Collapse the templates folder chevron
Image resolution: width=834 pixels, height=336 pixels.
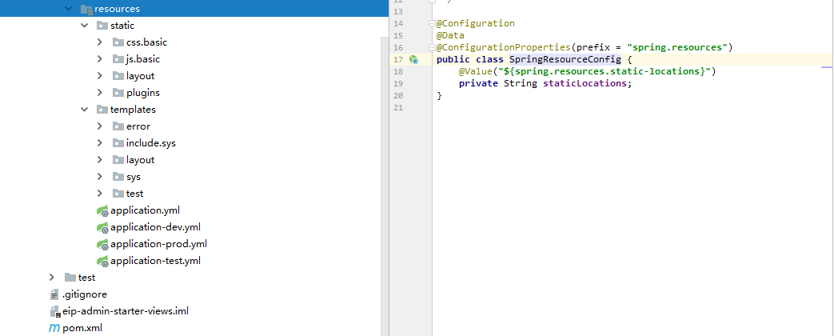tap(84, 109)
